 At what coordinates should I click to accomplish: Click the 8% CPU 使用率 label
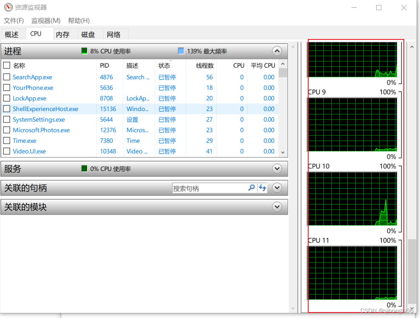(111, 51)
